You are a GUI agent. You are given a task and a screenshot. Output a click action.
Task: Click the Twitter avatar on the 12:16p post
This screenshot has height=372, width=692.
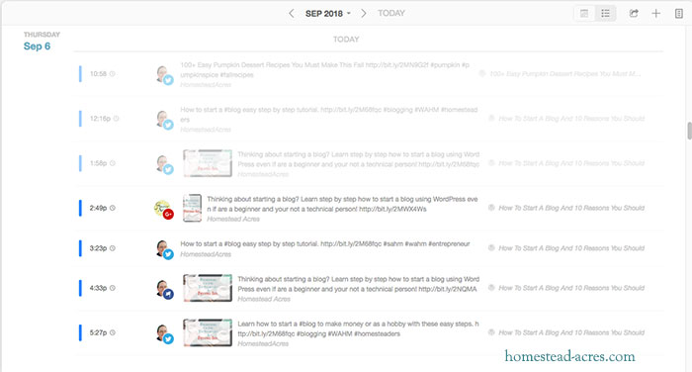tap(164, 120)
